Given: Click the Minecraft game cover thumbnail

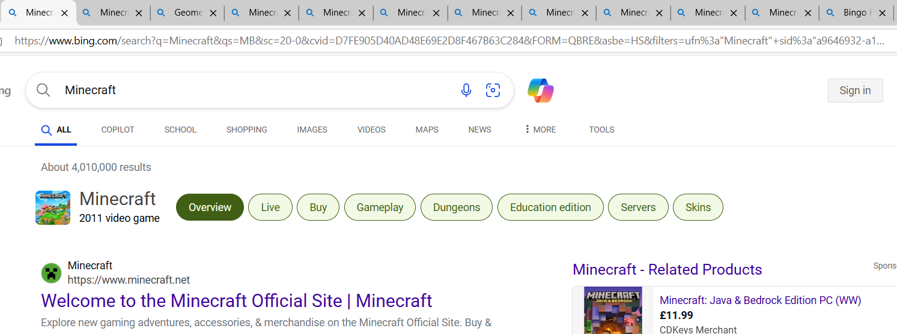Looking at the screenshot, I should pos(53,207).
